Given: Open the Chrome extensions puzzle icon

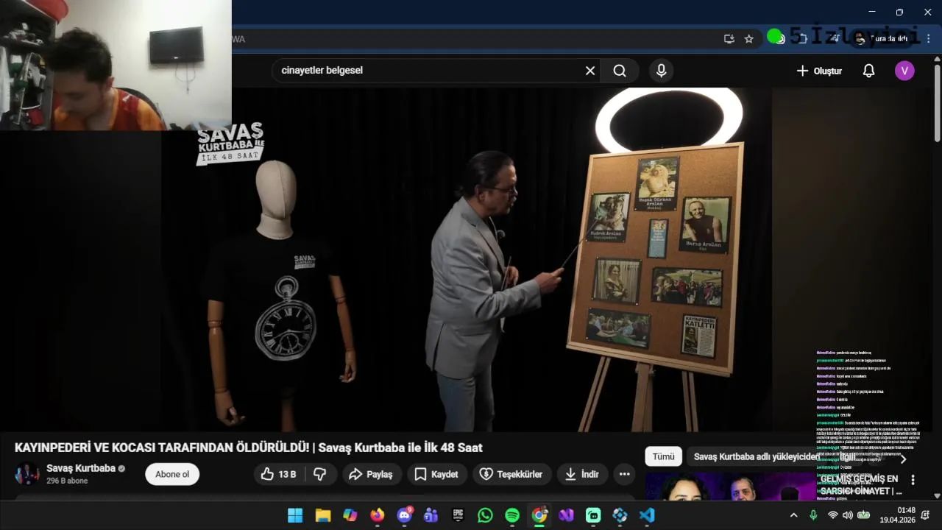Looking at the screenshot, I should pyautogui.click(x=803, y=39).
